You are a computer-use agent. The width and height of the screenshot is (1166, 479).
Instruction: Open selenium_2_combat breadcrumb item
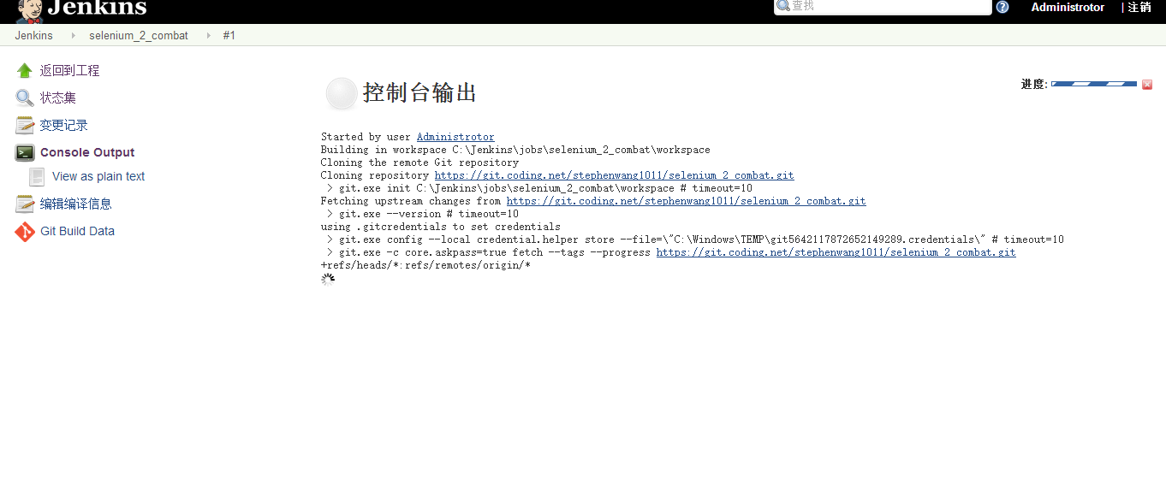pyautogui.click(x=139, y=36)
